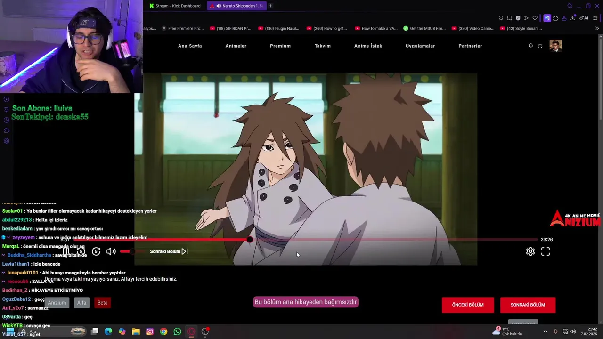Open video player settings gear
603x339 pixels.
pos(530,251)
